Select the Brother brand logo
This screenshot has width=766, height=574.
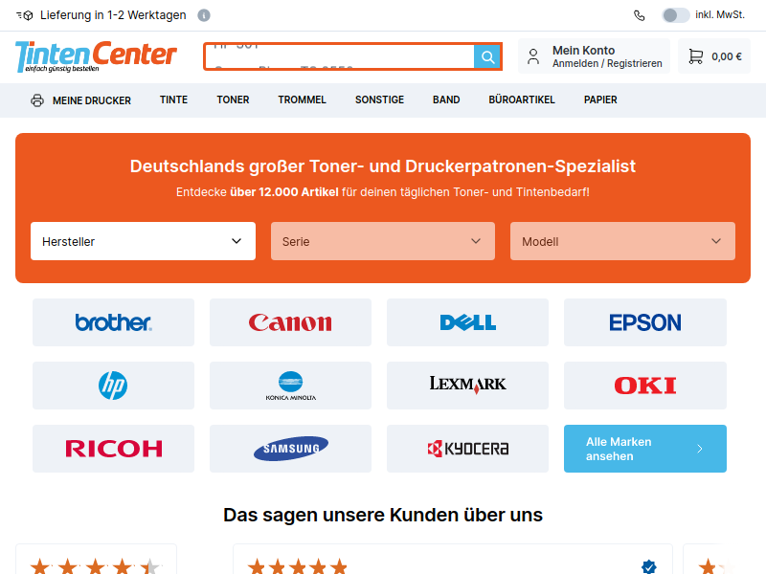coord(113,322)
